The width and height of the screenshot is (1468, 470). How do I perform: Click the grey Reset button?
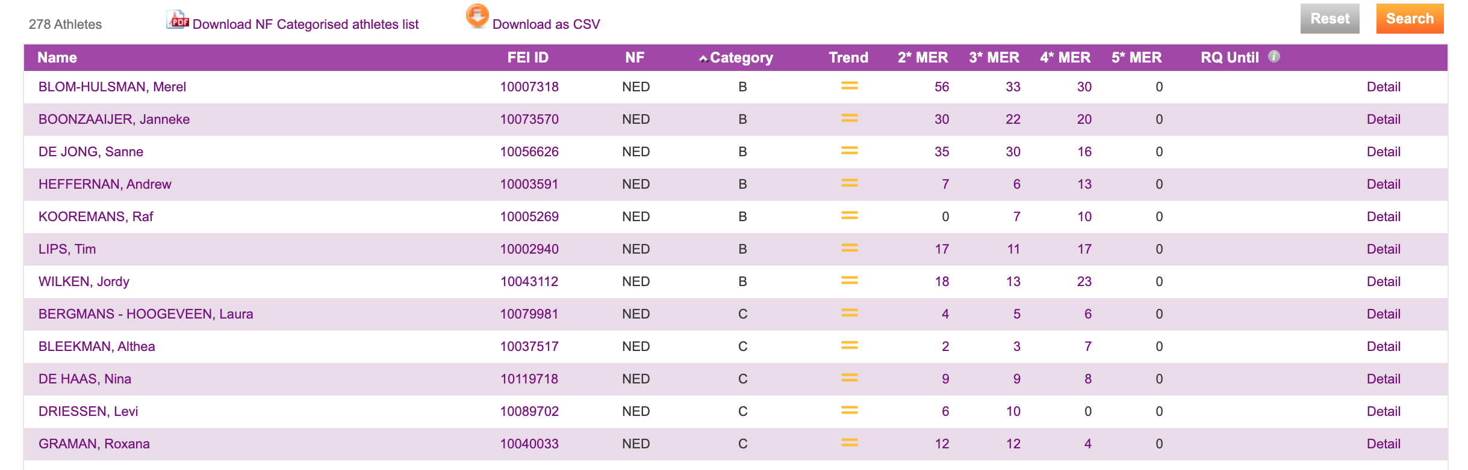tap(1330, 19)
